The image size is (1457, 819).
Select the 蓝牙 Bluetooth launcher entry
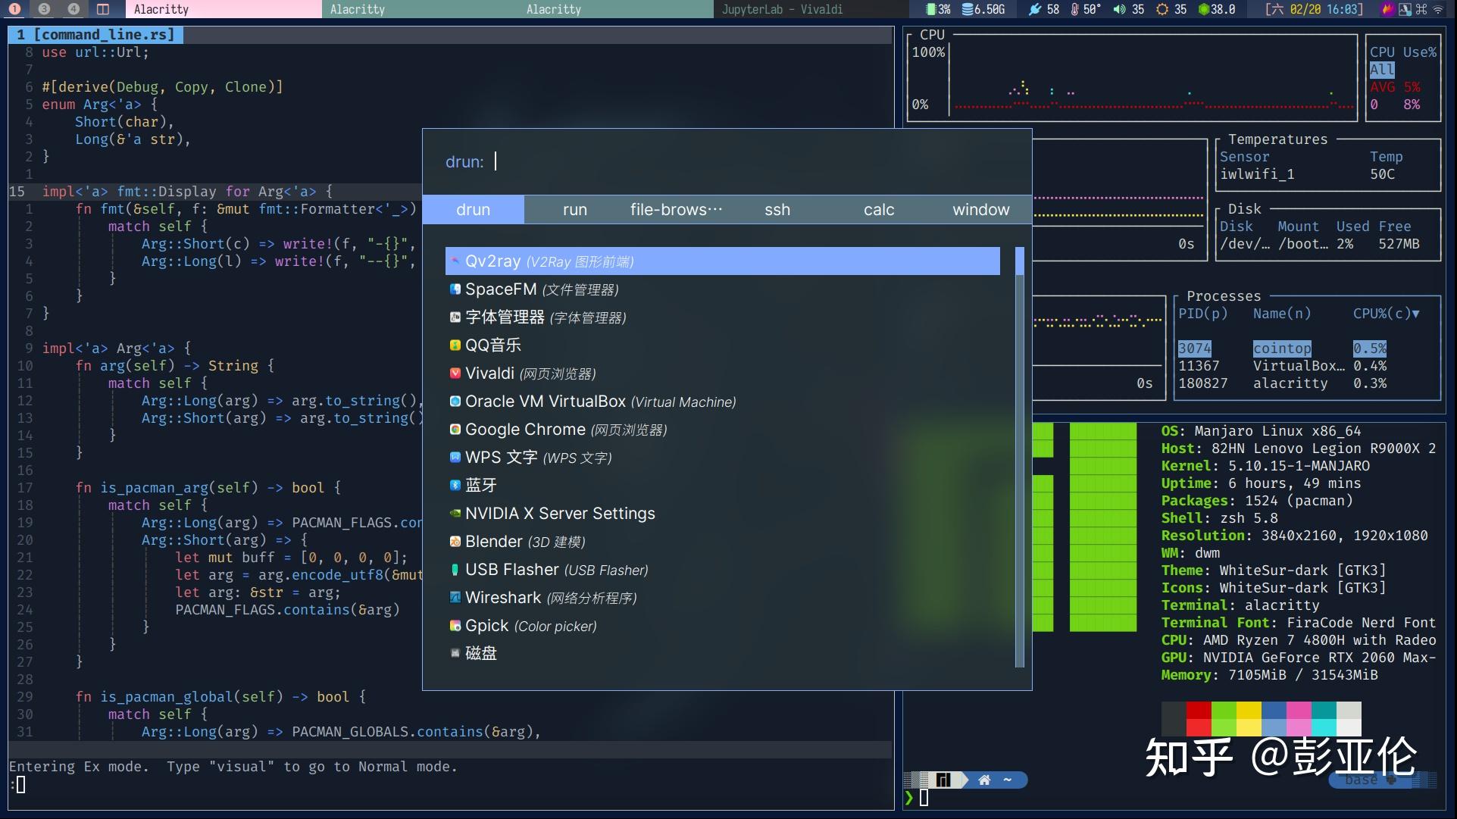pyautogui.click(x=481, y=485)
